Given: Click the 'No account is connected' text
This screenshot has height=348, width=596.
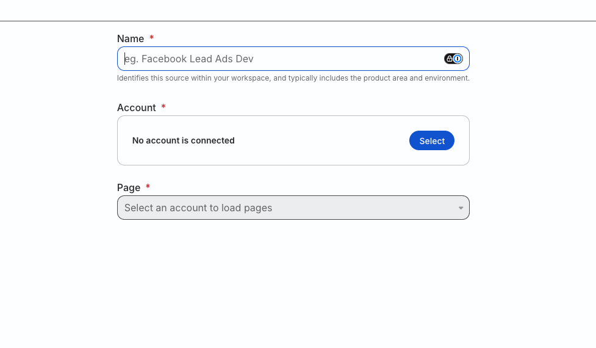Looking at the screenshot, I should 183,140.
